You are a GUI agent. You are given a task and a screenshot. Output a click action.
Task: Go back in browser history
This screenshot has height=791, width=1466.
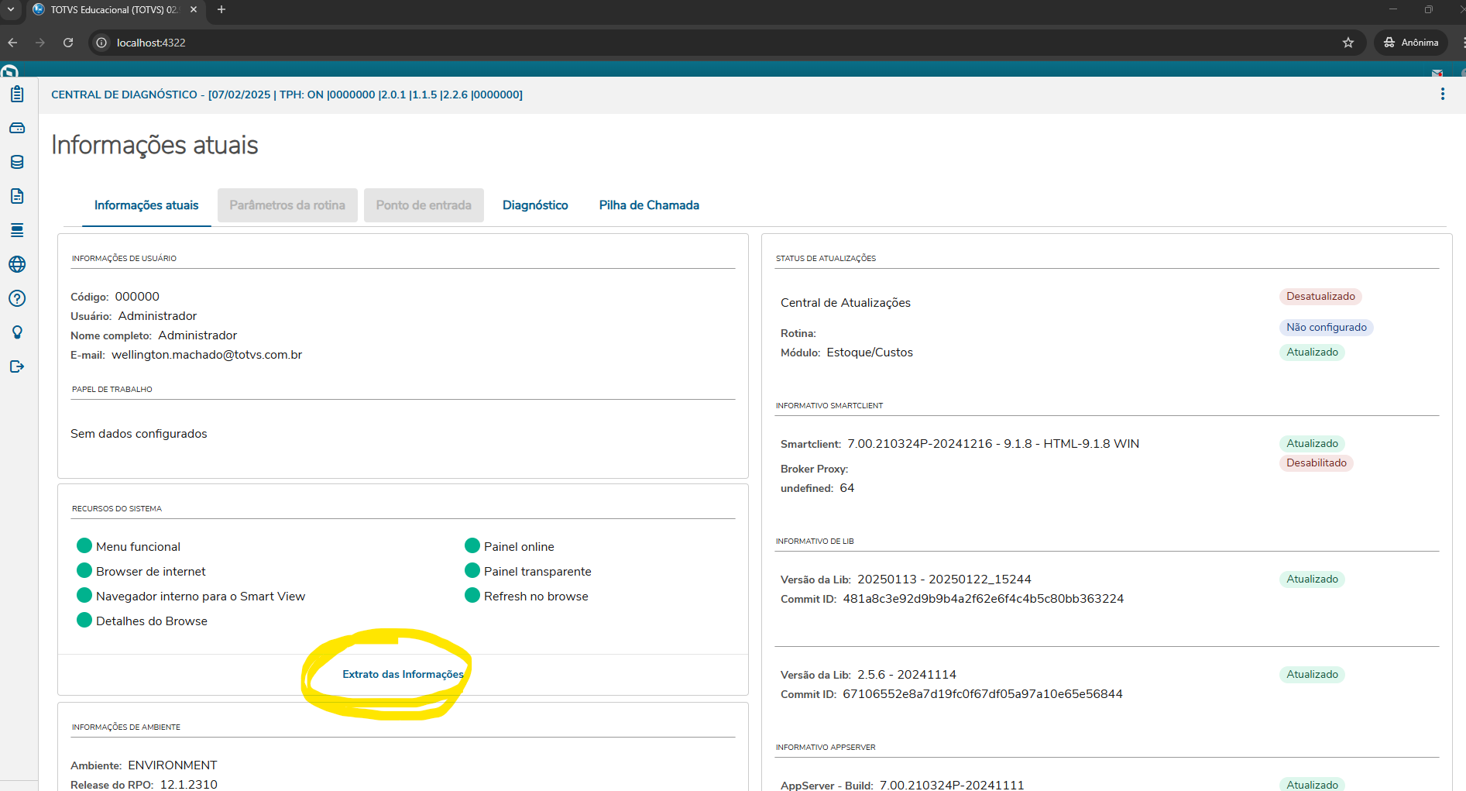click(12, 43)
